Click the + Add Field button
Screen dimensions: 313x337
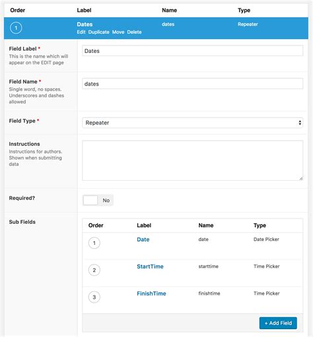pos(278,323)
